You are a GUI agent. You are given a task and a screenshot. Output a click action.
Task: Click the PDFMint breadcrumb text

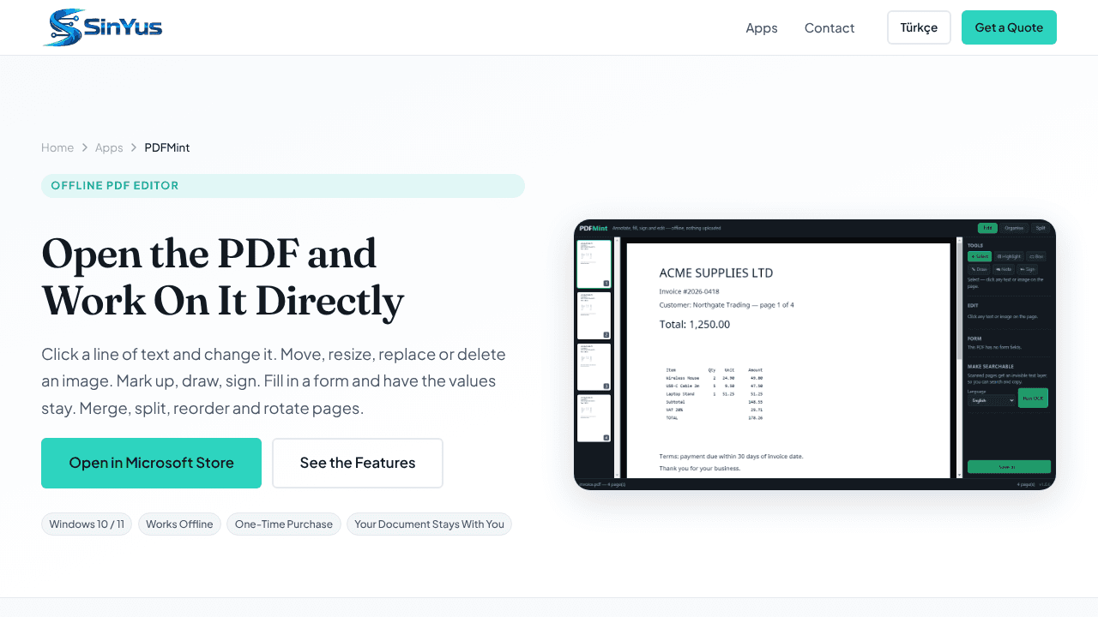(167, 147)
